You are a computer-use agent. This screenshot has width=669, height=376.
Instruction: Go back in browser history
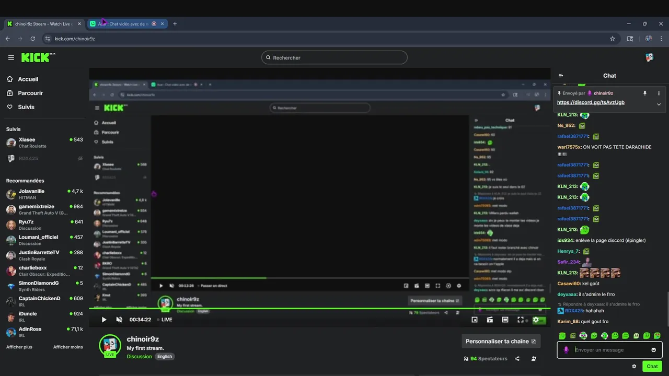[x=7, y=39]
